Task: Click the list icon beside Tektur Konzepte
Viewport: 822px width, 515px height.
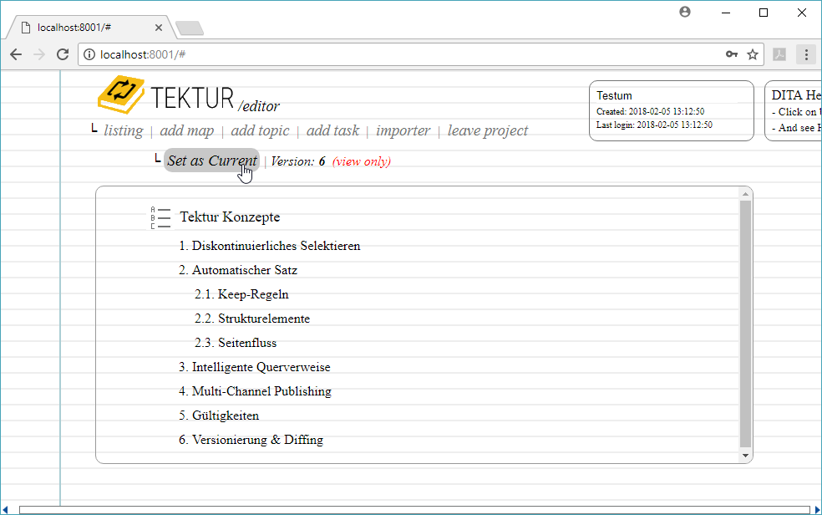Action: pos(160,217)
